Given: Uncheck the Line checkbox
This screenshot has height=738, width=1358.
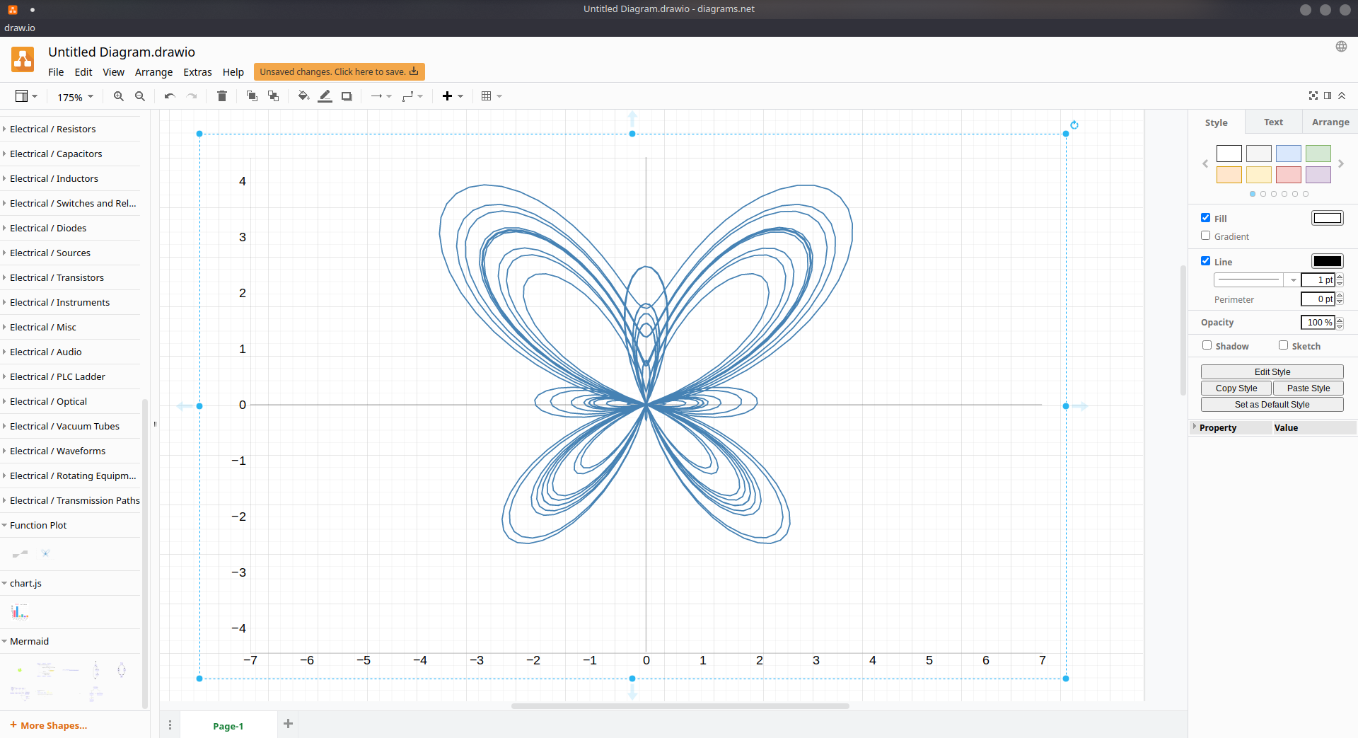Looking at the screenshot, I should (1206, 261).
